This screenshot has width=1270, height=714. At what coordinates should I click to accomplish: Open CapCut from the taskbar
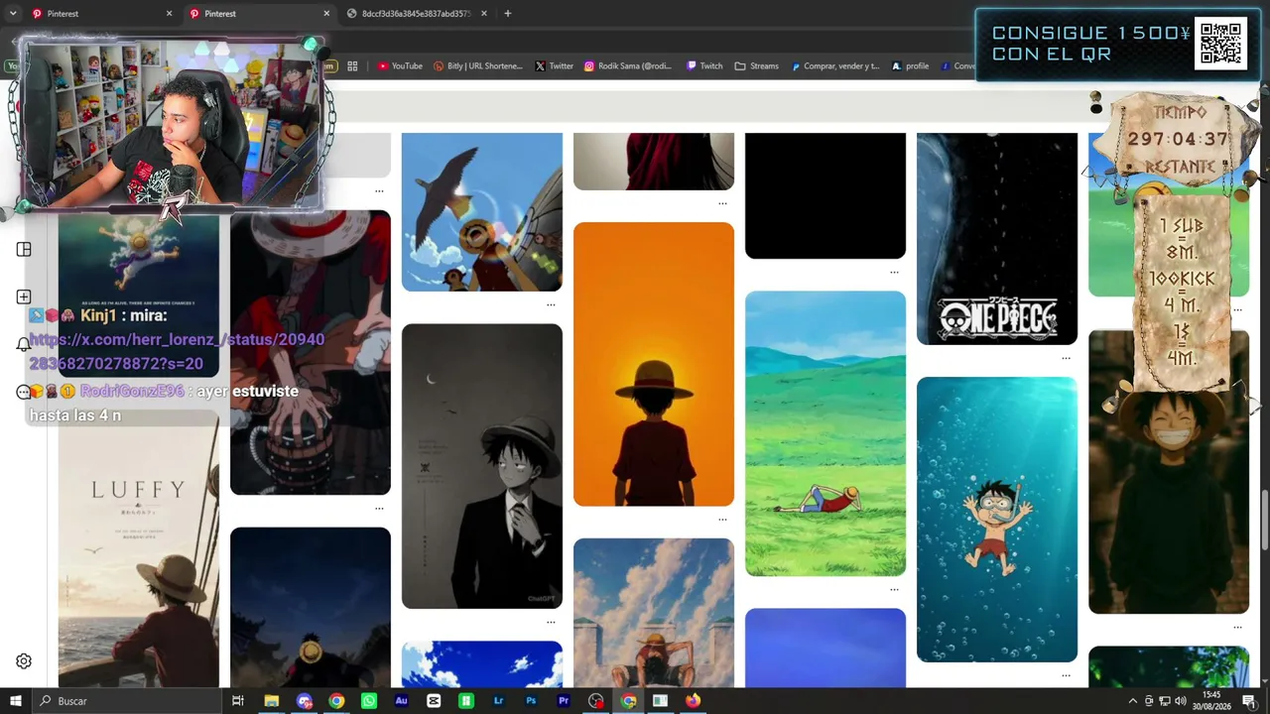434,701
